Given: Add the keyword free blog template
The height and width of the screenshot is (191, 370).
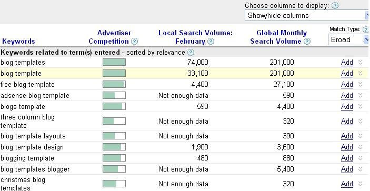Looking at the screenshot, I should coord(347,85).
